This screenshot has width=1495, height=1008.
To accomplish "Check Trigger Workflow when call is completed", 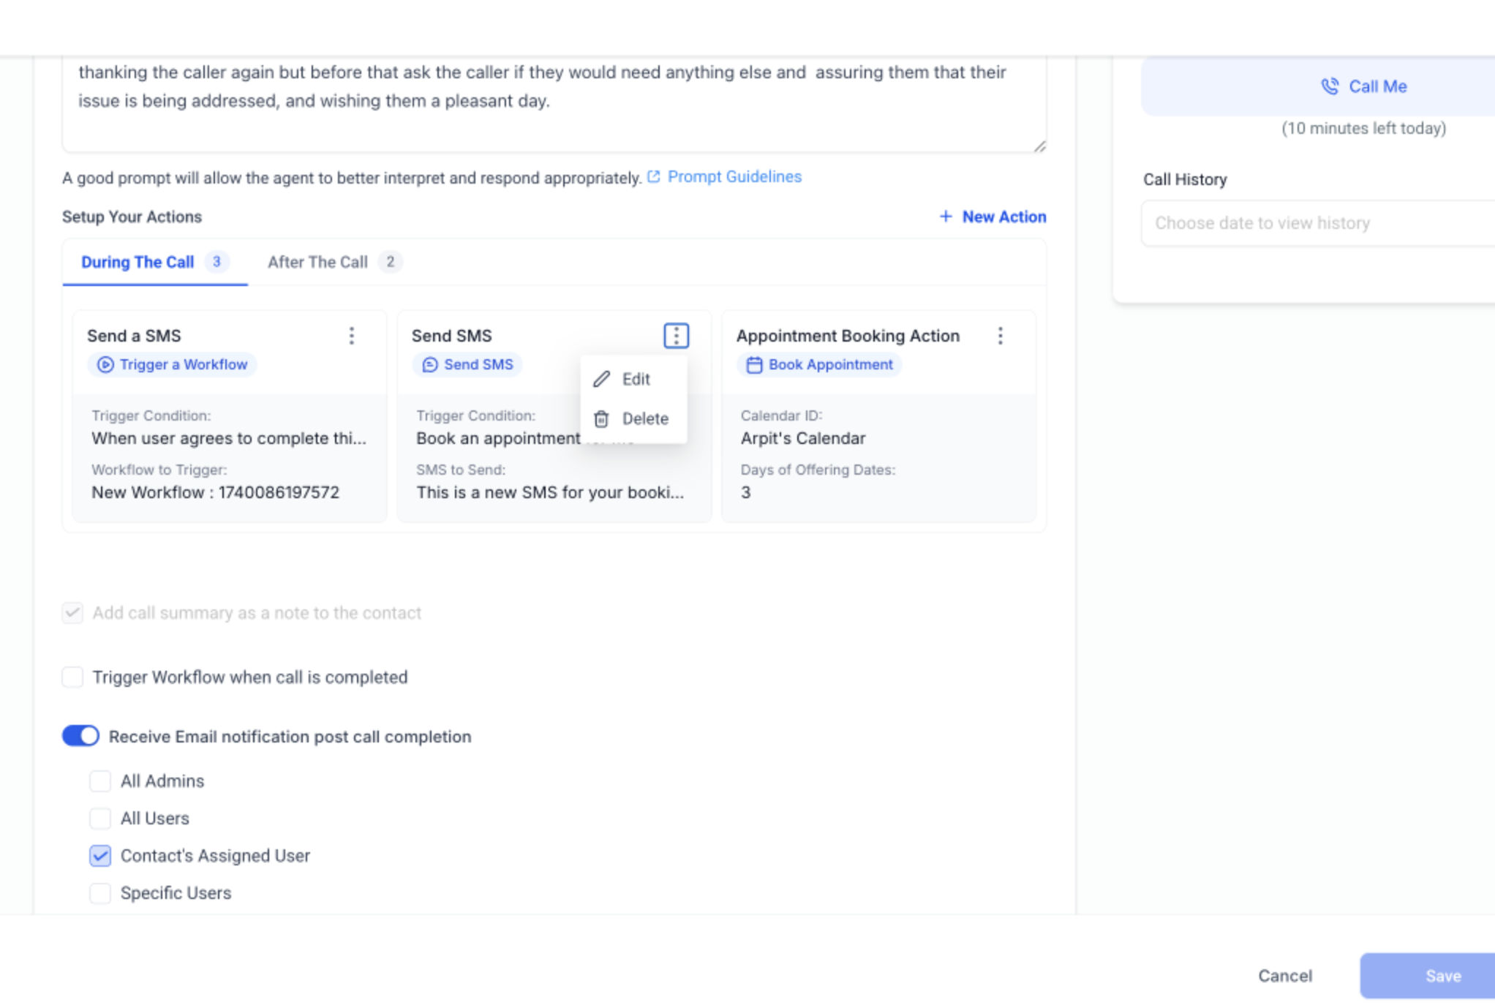I will pyautogui.click(x=72, y=677).
